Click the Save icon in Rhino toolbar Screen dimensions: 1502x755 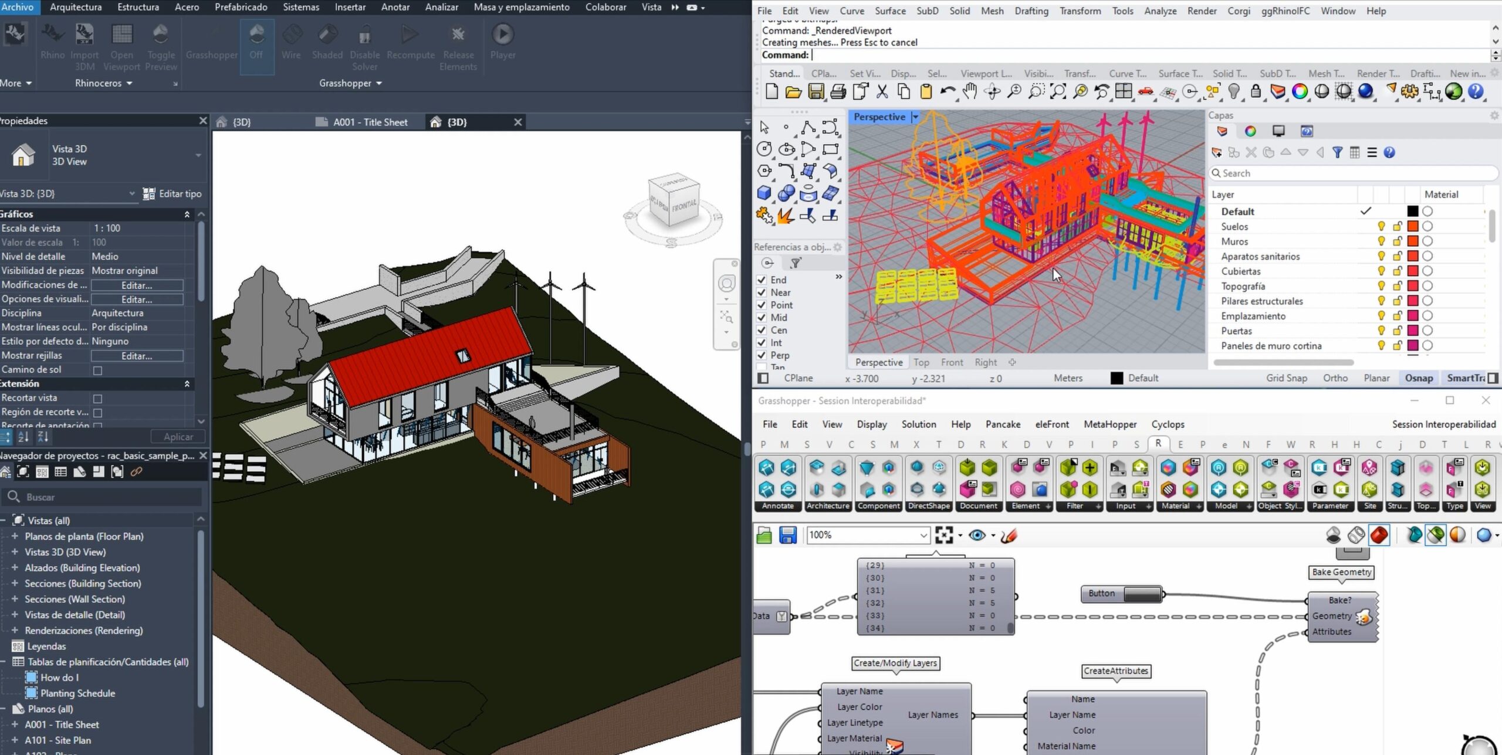[816, 91]
